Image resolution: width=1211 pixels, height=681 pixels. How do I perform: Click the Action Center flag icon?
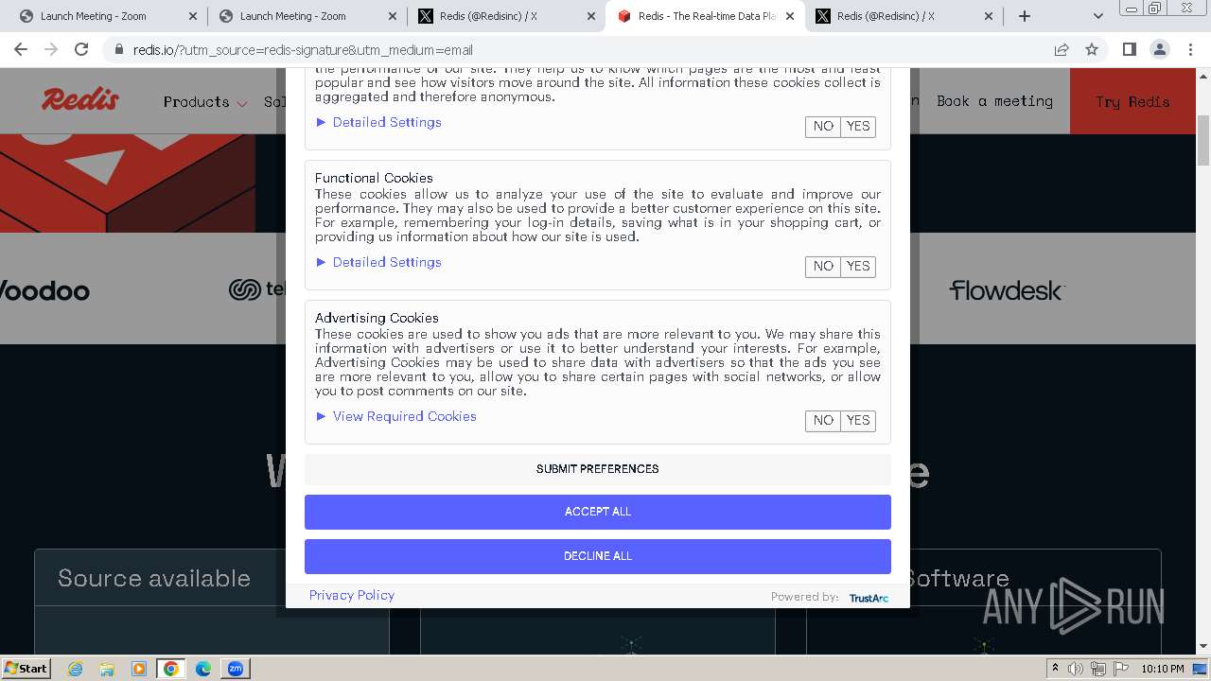(1120, 669)
